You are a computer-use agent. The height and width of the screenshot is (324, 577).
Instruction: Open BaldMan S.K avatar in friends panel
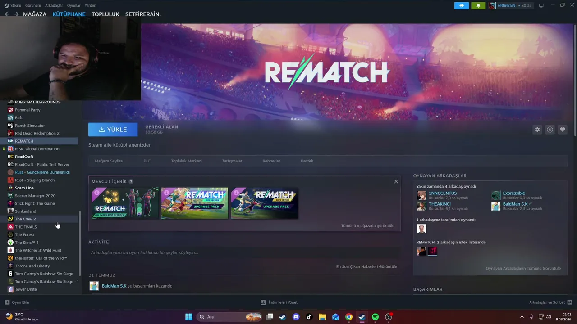[x=496, y=206]
